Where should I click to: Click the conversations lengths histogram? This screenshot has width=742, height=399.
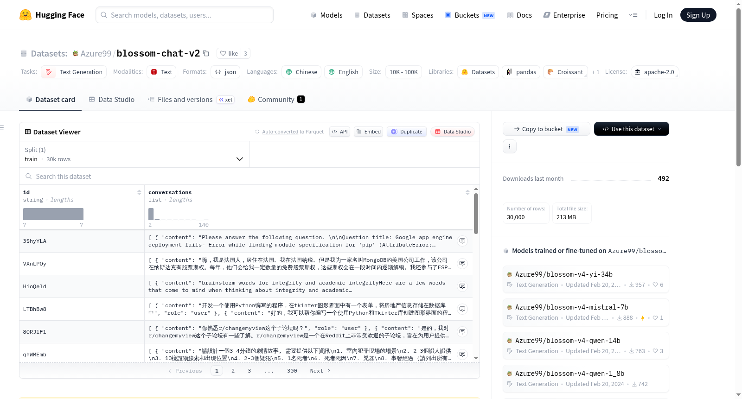(x=179, y=214)
